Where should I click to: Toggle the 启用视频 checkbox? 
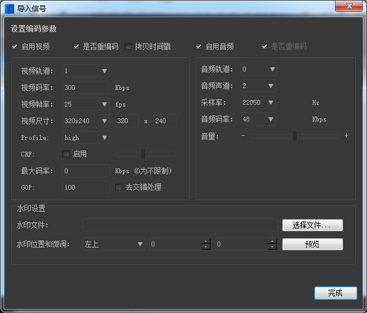pos(15,46)
